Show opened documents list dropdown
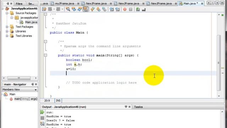227x128 pixels. (x=217, y=3)
